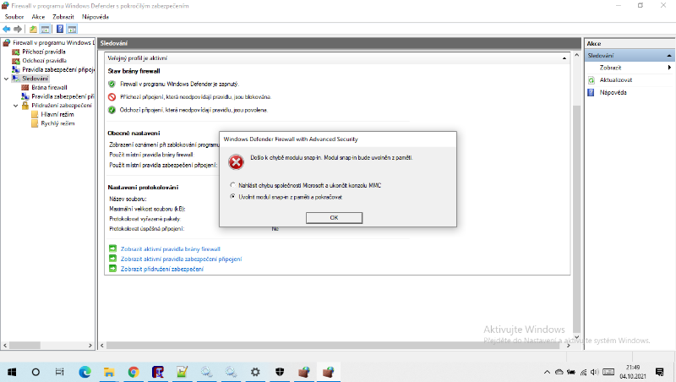Expand the Zobrazit submenu arrow in Akce

click(x=669, y=68)
